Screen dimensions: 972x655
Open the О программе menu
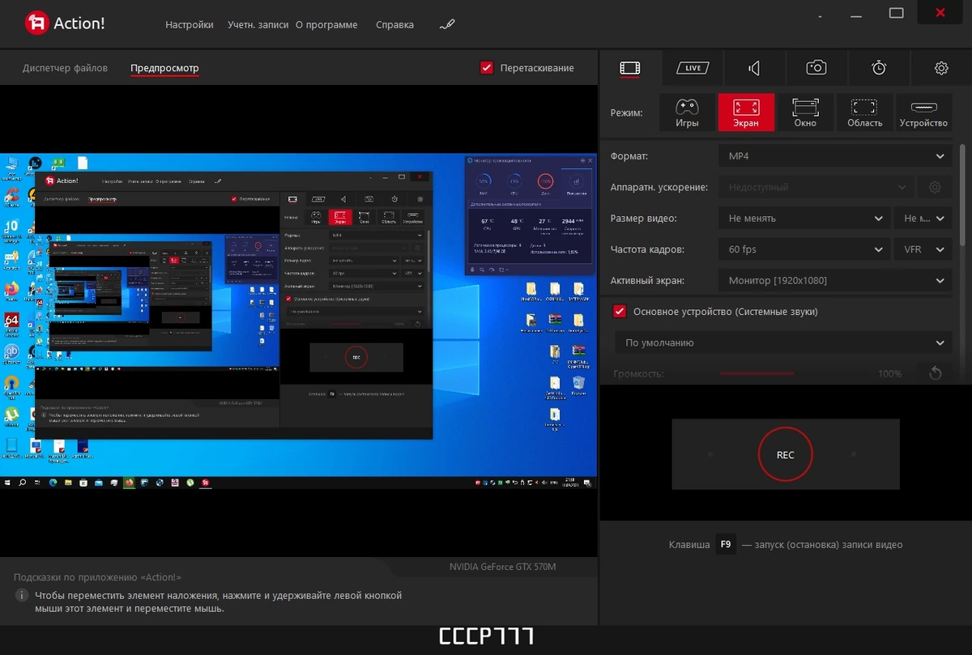point(326,24)
